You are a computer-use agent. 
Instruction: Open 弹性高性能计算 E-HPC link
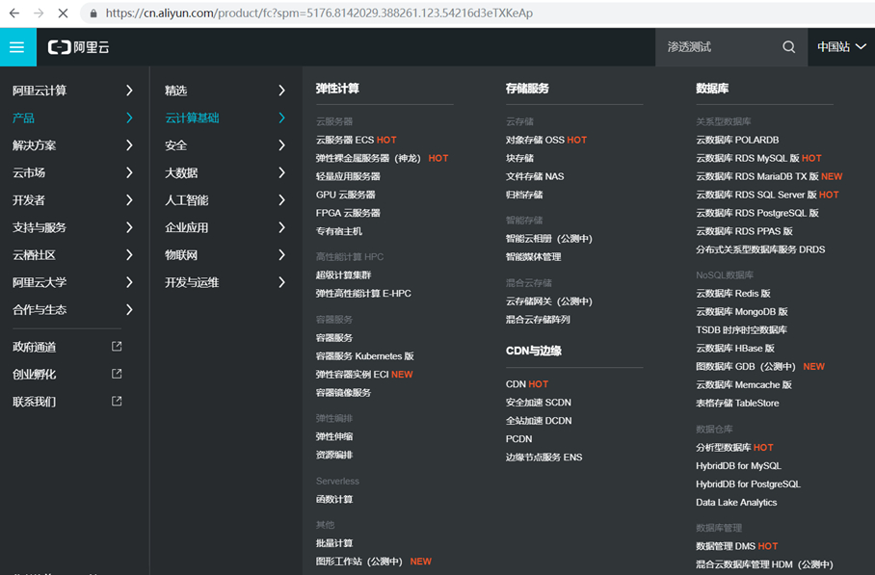[x=363, y=294]
